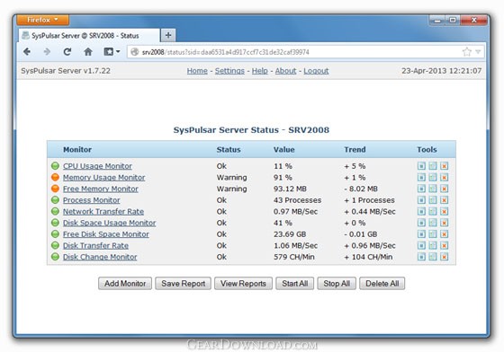Open a new tab with the plus button

[168, 35]
